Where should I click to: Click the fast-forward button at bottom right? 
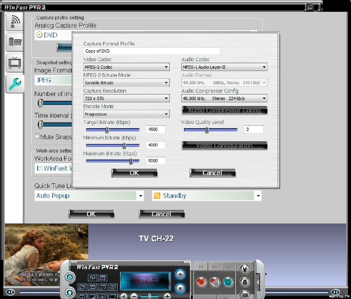click(335, 292)
